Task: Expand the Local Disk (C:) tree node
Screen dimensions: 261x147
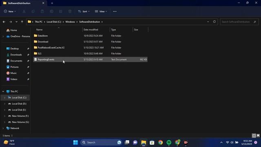Action: click(4, 98)
